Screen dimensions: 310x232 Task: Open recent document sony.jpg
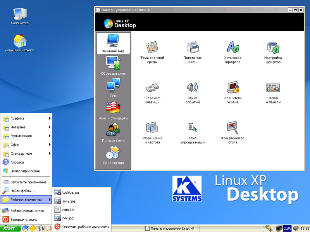tap(82, 201)
